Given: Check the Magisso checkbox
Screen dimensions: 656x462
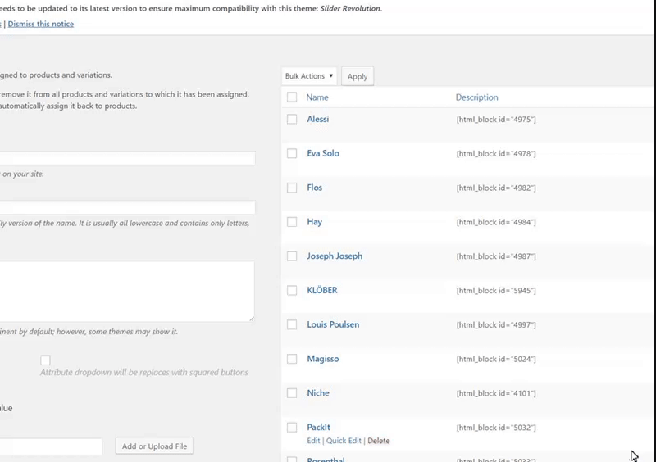Looking at the screenshot, I should pyautogui.click(x=292, y=359).
